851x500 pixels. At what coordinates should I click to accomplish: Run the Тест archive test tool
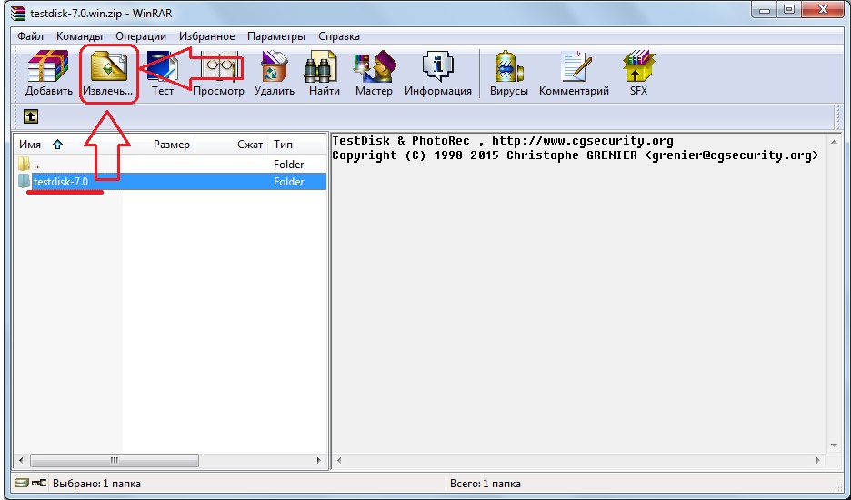click(x=162, y=74)
